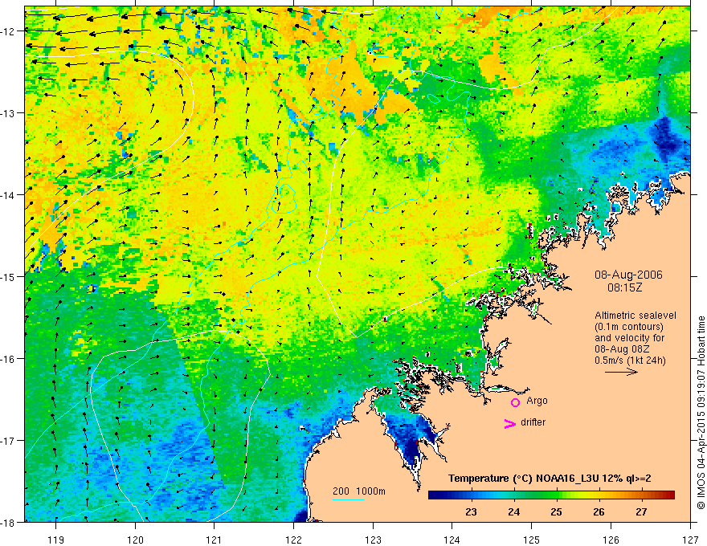The image size is (707, 546).
Task: Click longitude axis label 122
Action: coord(293,540)
